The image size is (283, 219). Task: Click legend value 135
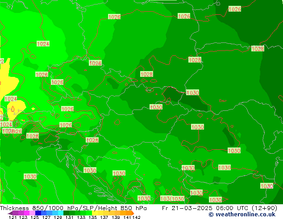[92, 217]
